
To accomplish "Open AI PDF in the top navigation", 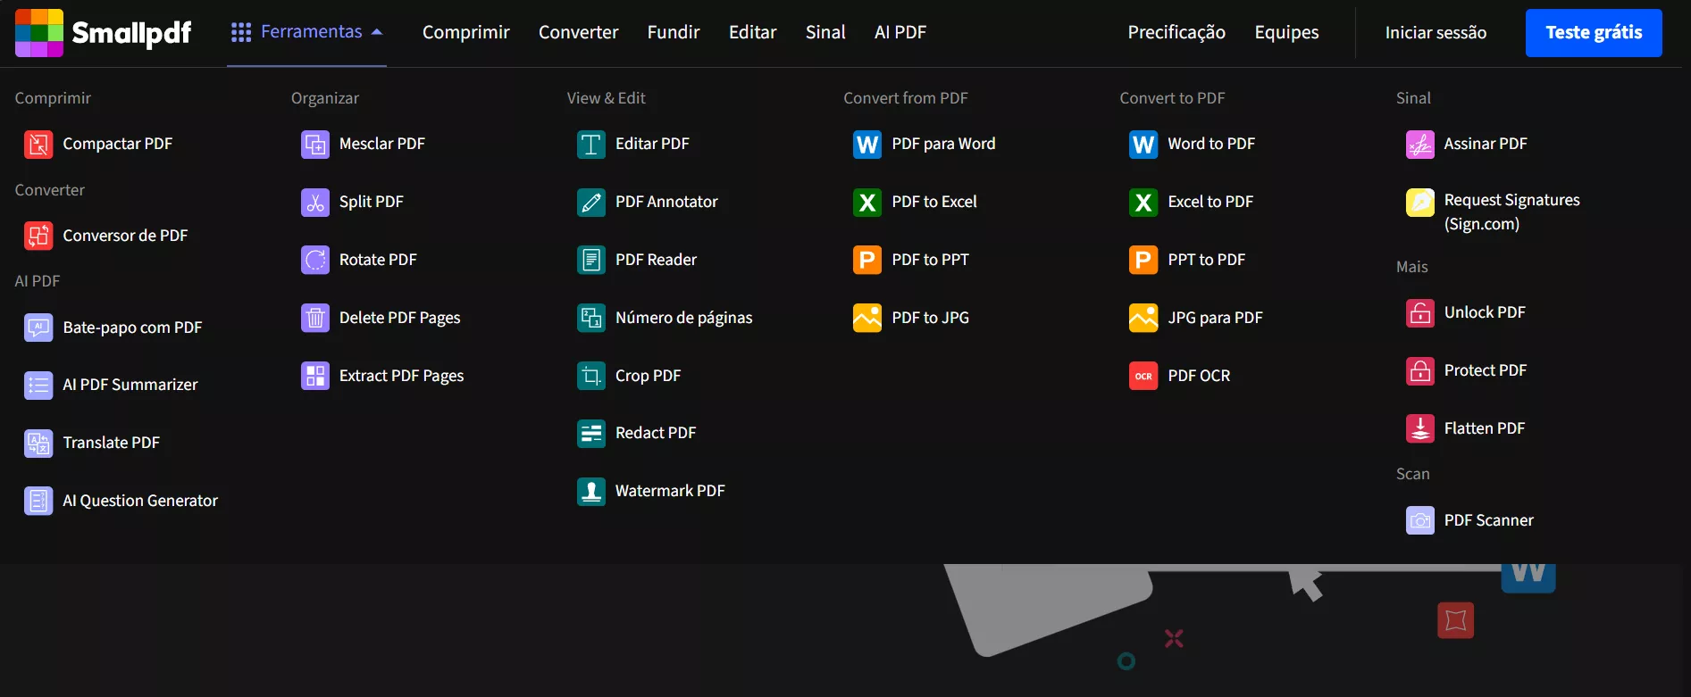I will point(900,32).
